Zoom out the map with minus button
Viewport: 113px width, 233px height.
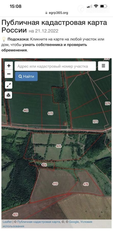coord(9,74)
